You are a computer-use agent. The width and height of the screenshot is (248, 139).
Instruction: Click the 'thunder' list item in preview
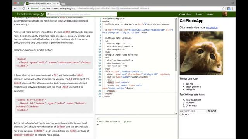click(x=190, y=103)
